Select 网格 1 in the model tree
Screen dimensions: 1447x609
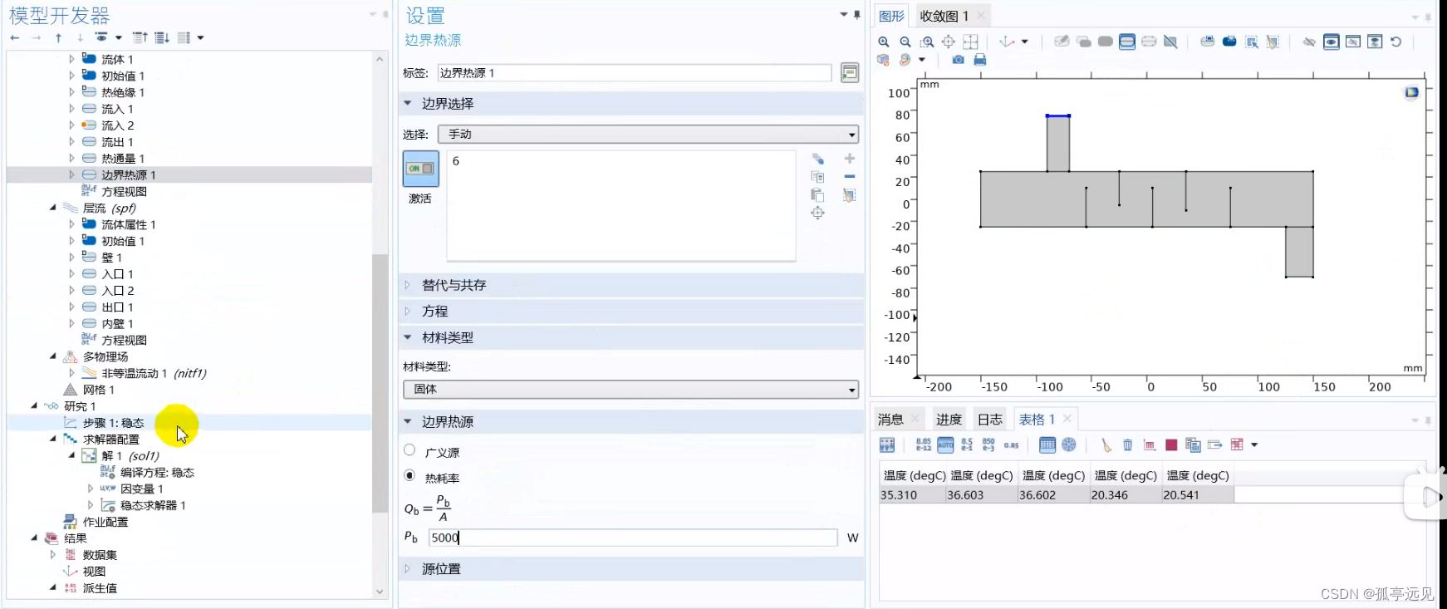(99, 390)
